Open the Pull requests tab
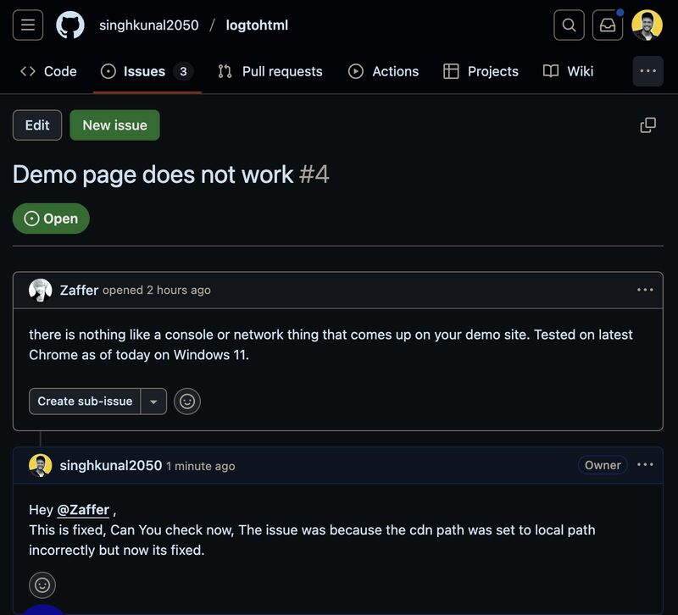The height and width of the screenshot is (615, 678). pyautogui.click(x=270, y=71)
